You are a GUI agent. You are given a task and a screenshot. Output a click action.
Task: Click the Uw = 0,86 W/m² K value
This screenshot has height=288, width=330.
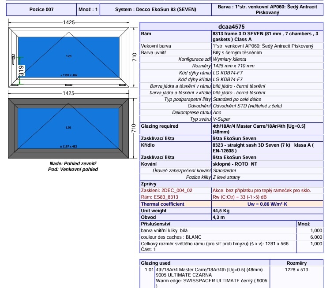[x=267, y=204]
